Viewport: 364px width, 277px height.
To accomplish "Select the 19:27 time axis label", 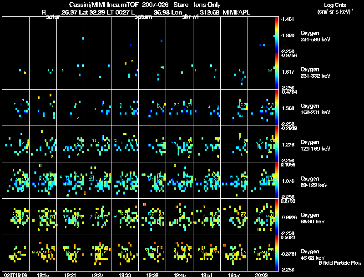I will pyautogui.click(x=98, y=275).
